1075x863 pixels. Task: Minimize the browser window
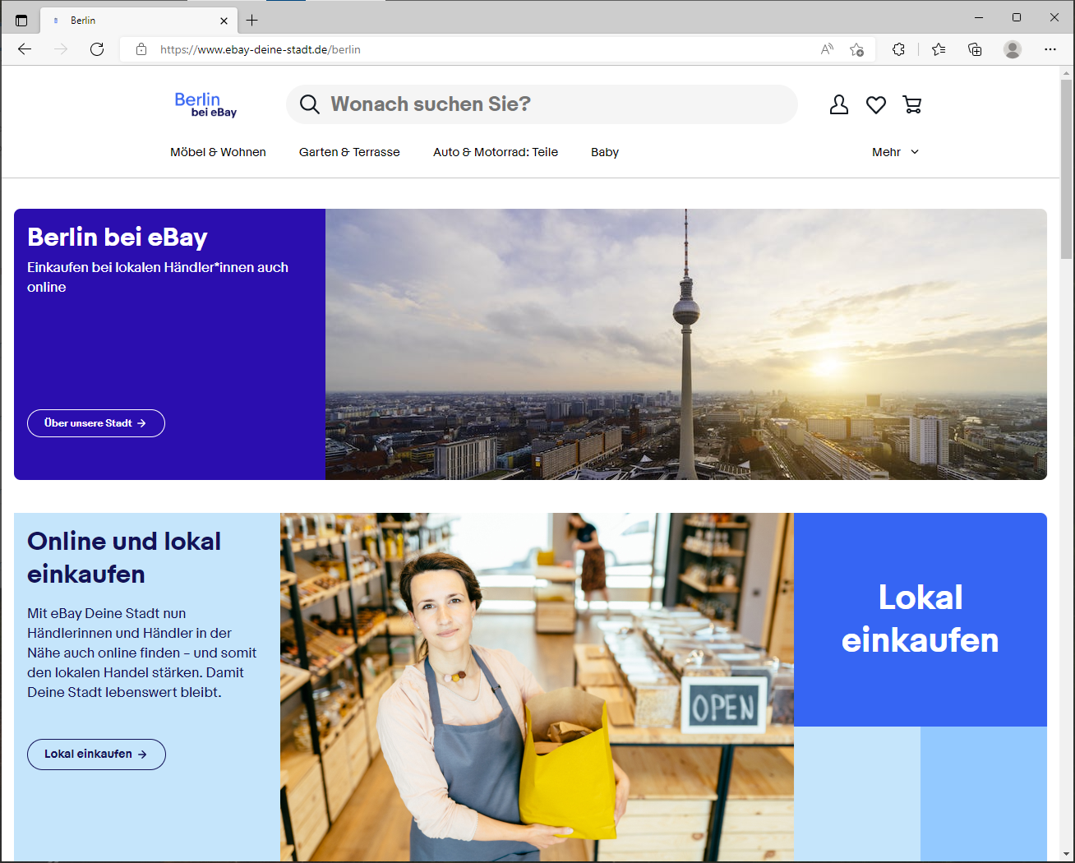click(979, 17)
